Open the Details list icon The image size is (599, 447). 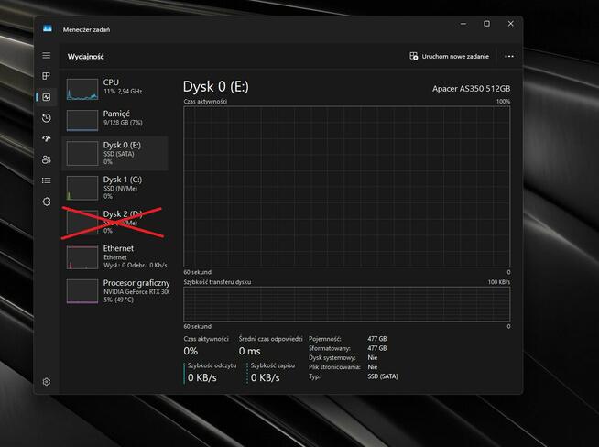point(47,180)
